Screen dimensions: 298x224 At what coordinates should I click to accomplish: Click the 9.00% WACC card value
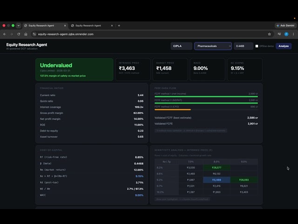(201, 68)
